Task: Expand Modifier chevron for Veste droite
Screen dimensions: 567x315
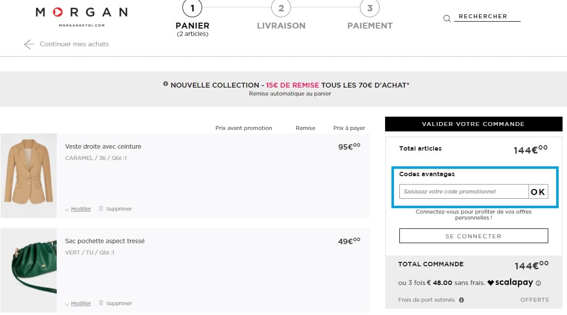Action: click(x=67, y=209)
